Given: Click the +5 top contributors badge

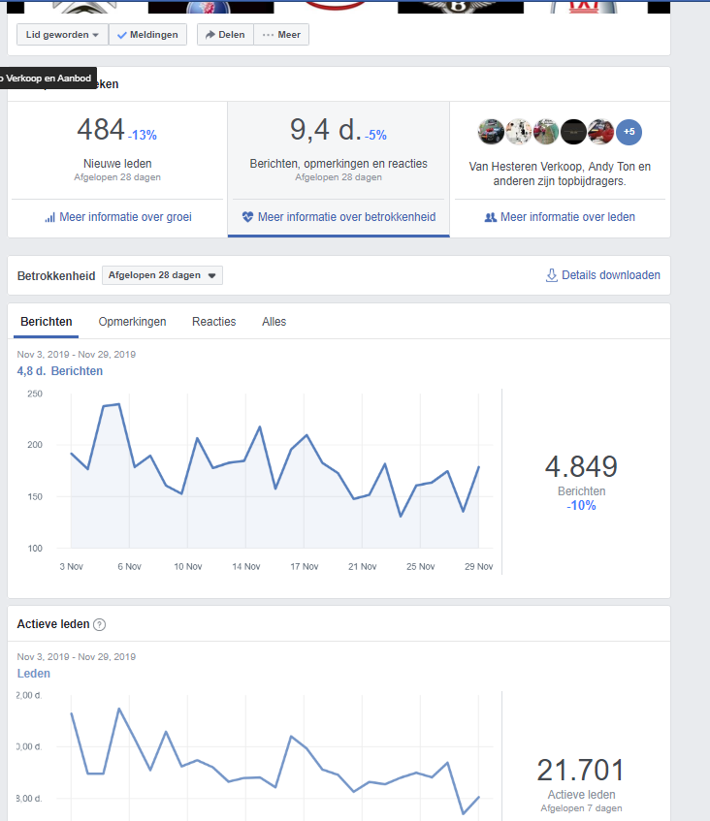Looking at the screenshot, I should click(x=629, y=132).
